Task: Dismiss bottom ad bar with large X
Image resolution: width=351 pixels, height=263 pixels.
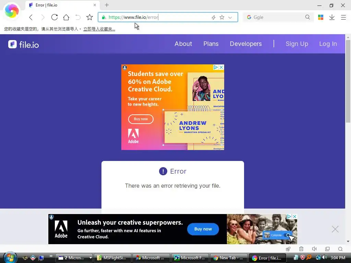Action: pos(335,229)
